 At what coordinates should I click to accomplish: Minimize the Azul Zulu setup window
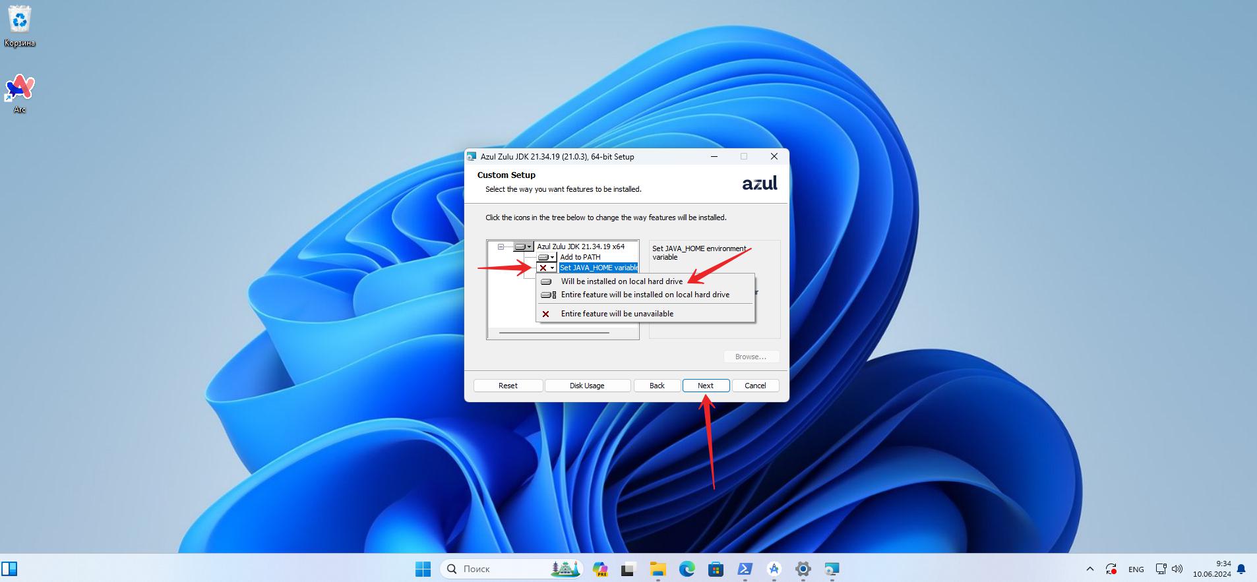tap(714, 157)
